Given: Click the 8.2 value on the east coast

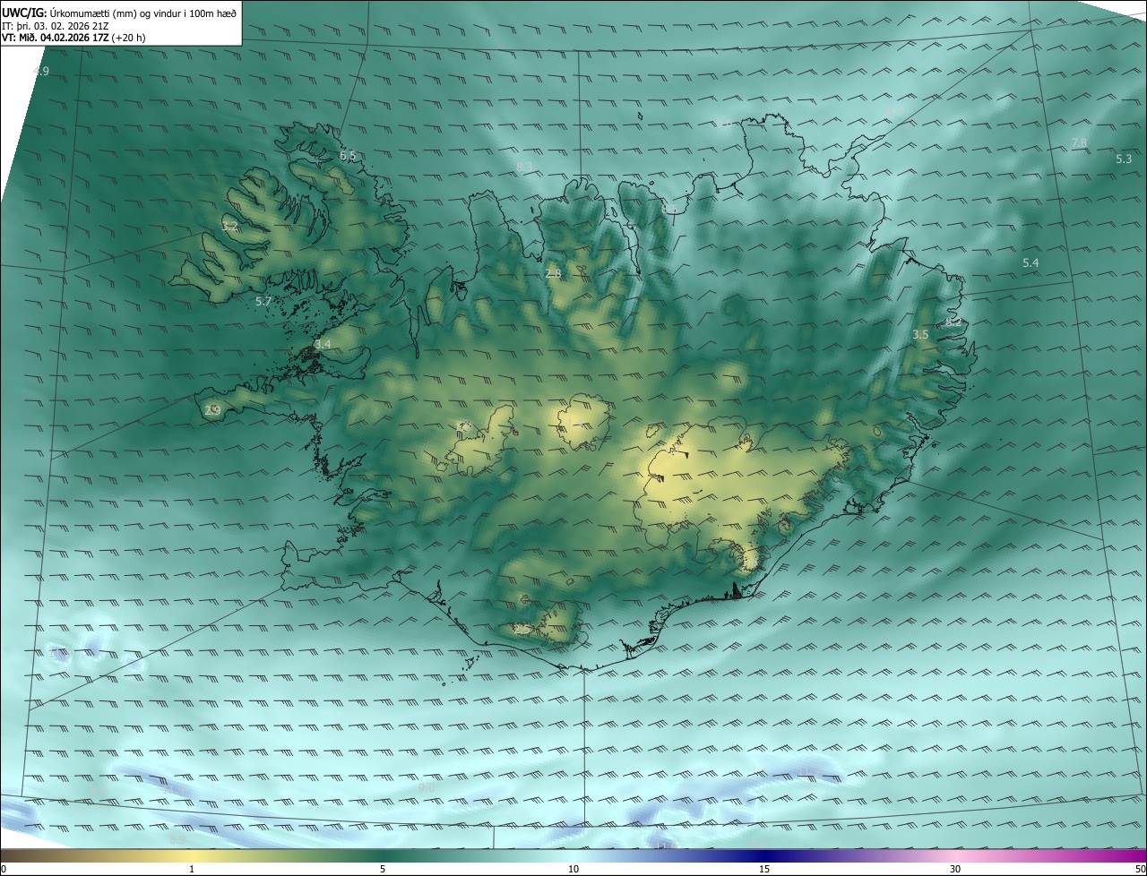Looking at the screenshot, I should 953,322.
